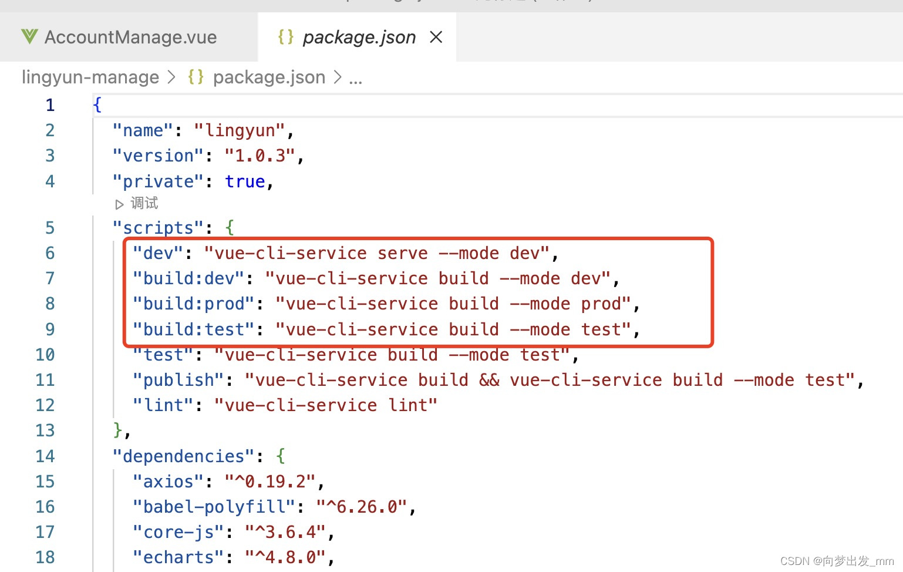
Task: Switch to the AccountManage.vue tab
Action: point(130,37)
